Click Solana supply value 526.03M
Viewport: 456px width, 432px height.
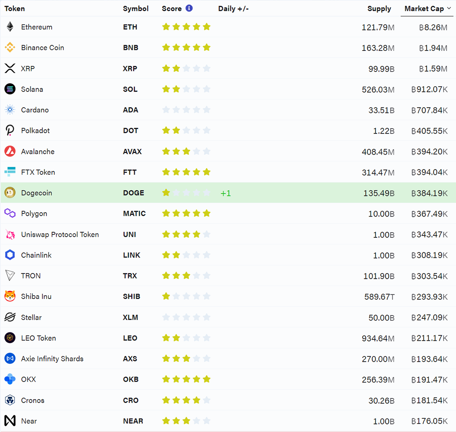378,90
